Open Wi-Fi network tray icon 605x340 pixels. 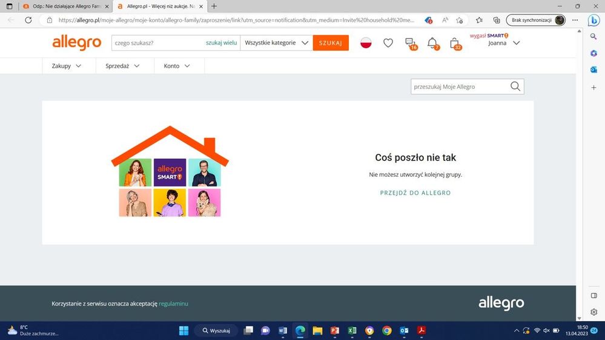pyautogui.click(x=537, y=330)
